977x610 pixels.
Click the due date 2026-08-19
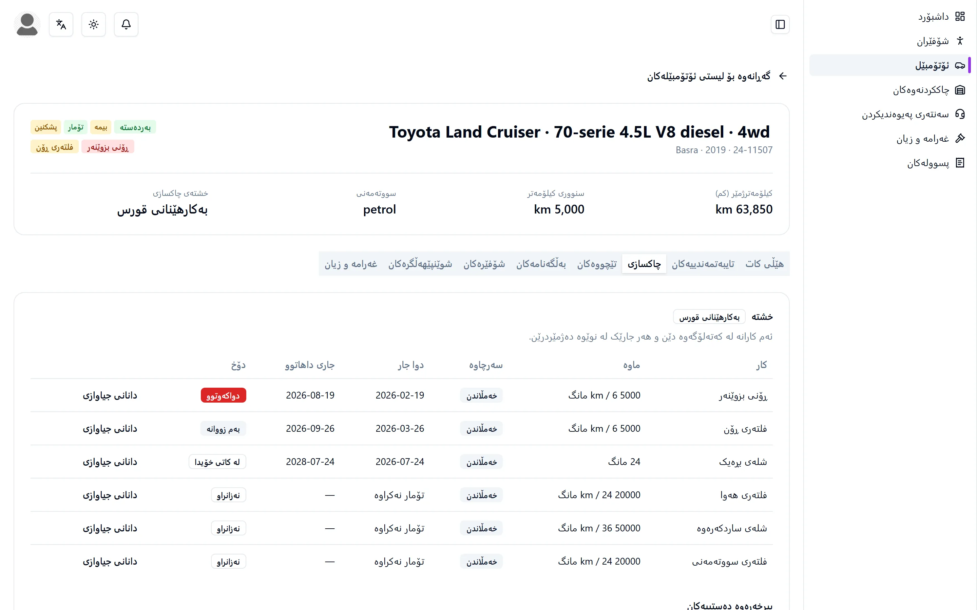pyautogui.click(x=310, y=395)
